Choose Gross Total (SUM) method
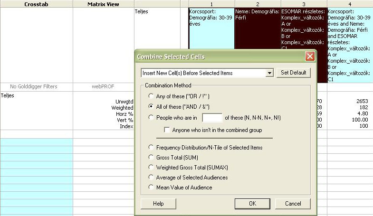373x216 pixels. [x=151, y=157]
